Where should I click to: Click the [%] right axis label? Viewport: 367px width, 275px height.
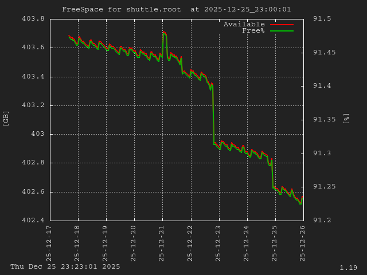pyautogui.click(x=346, y=119)
